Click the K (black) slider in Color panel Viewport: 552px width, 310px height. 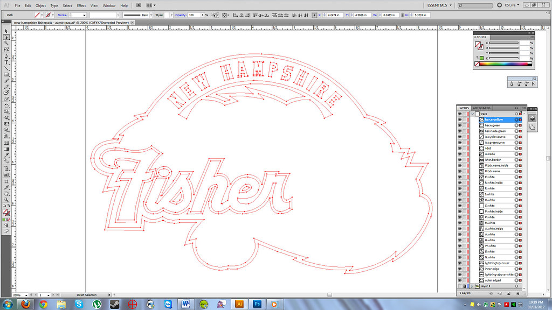click(x=504, y=58)
